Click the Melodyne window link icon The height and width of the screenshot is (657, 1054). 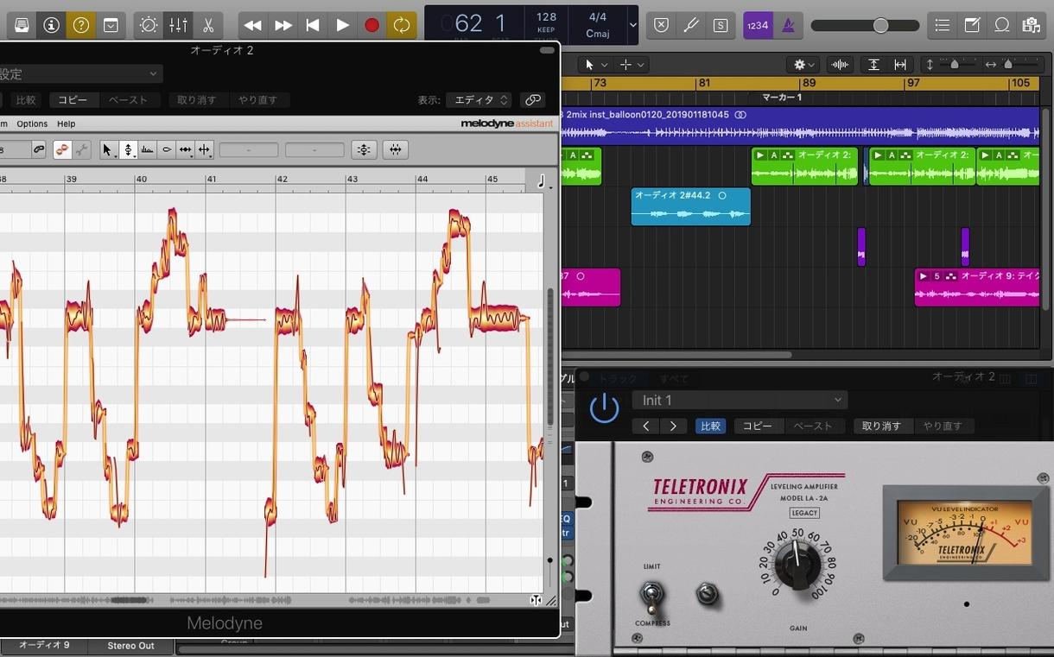[x=533, y=100]
